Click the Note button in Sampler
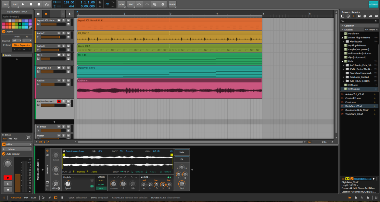 (x=182, y=152)
